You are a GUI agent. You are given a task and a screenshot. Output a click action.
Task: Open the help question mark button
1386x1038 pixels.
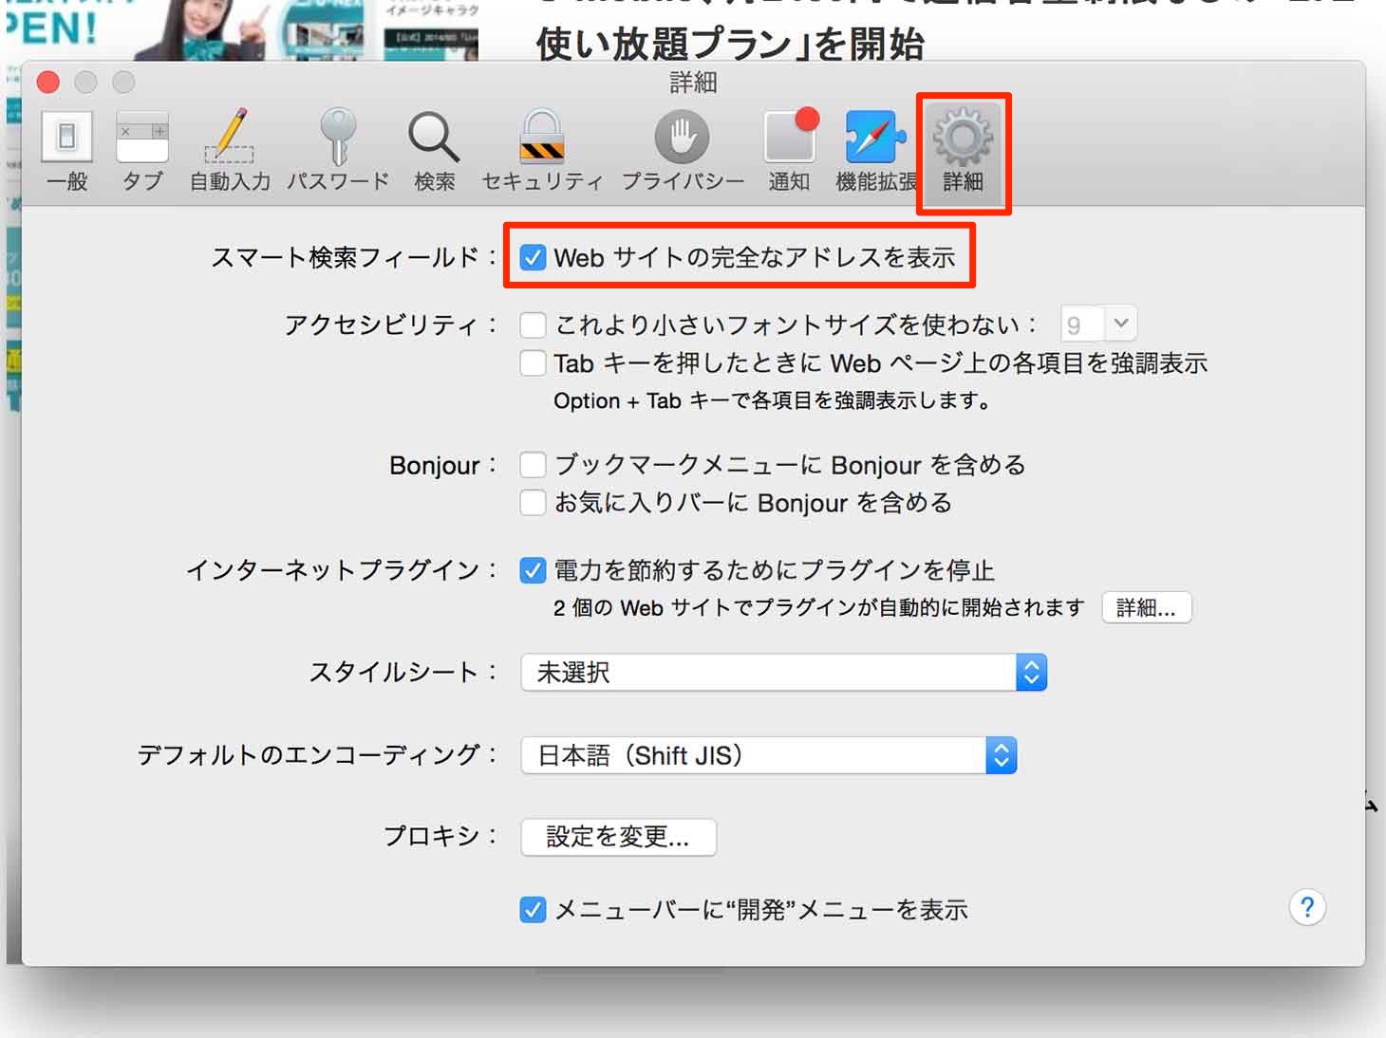[1307, 908]
